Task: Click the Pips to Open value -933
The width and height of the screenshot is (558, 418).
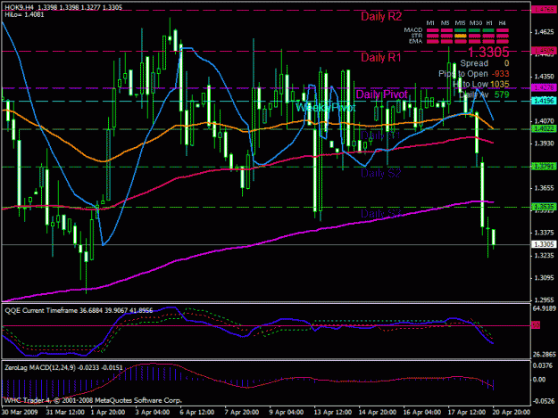Action: click(500, 74)
